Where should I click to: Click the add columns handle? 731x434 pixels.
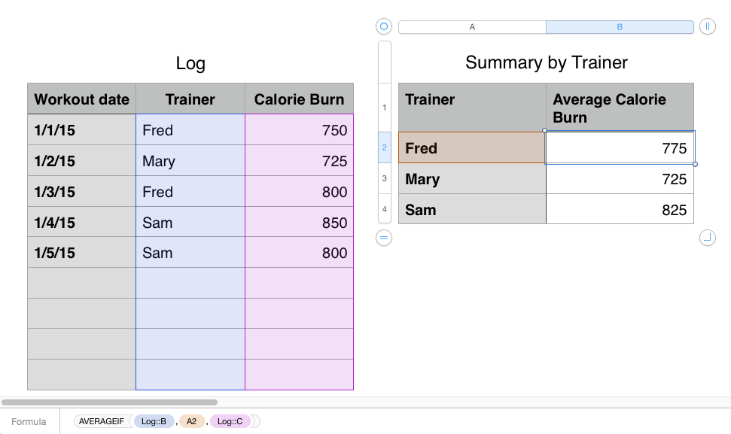[x=708, y=27]
